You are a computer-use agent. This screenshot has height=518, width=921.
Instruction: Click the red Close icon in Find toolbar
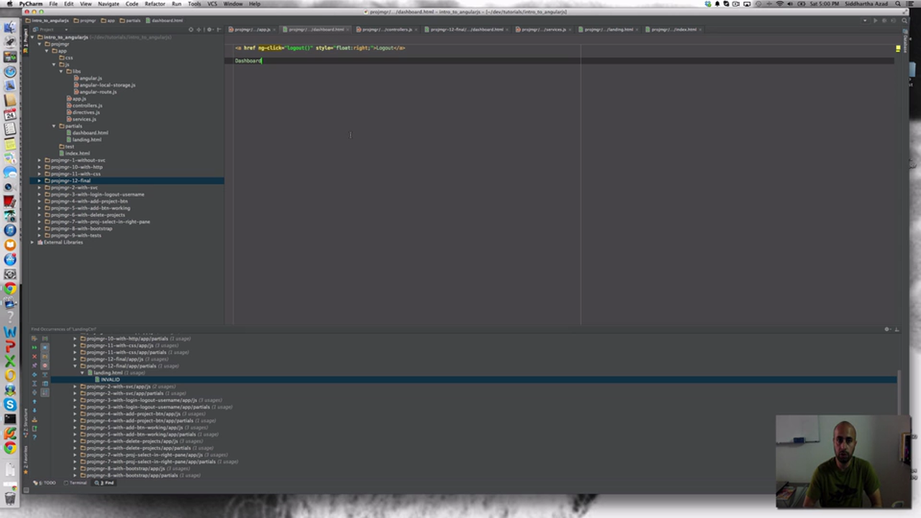click(34, 356)
